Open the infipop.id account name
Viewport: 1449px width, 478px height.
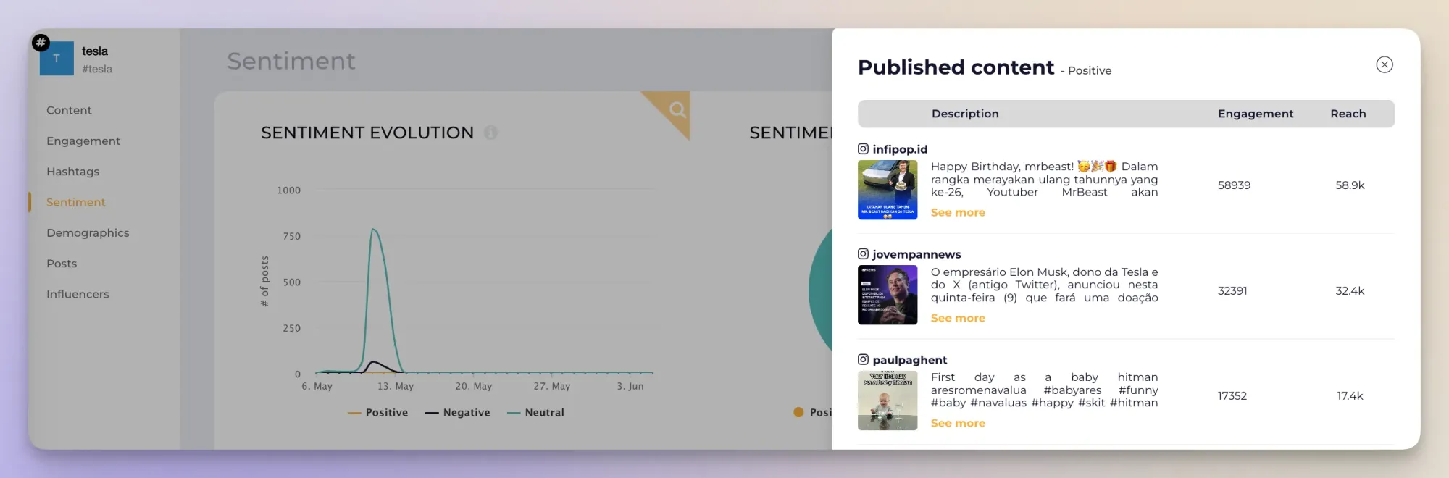click(900, 149)
